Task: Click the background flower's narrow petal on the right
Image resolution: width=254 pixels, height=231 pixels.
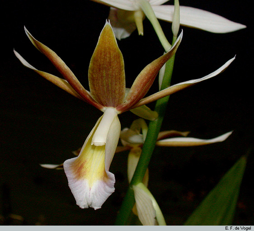Action: (x=194, y=140)
